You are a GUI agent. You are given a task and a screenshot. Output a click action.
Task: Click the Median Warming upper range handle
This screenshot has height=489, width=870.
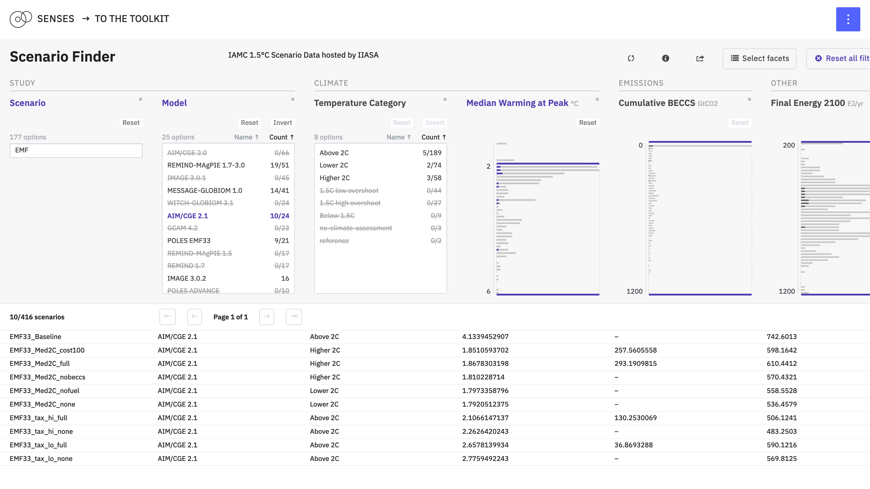click(x=547, y=163)
